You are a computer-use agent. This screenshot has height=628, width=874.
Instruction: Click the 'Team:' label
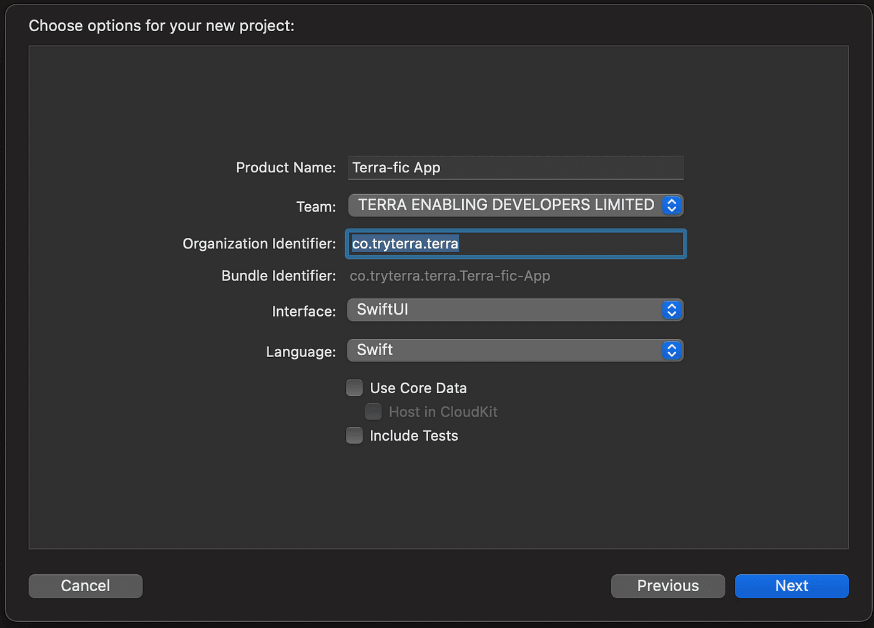[316, 207]
